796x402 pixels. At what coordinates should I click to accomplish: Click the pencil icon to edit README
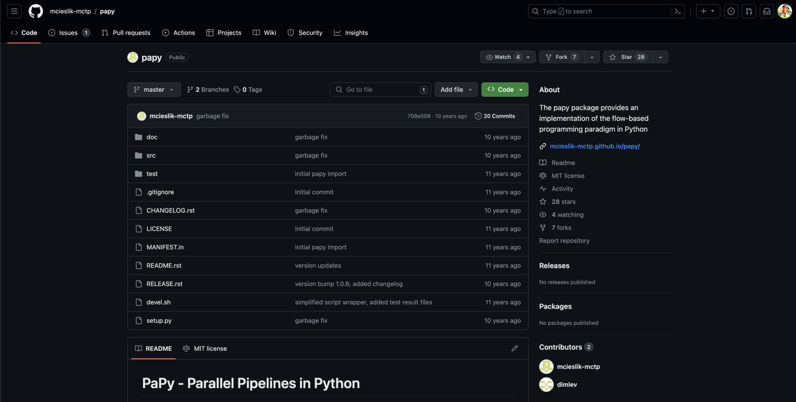coord(515,349)
